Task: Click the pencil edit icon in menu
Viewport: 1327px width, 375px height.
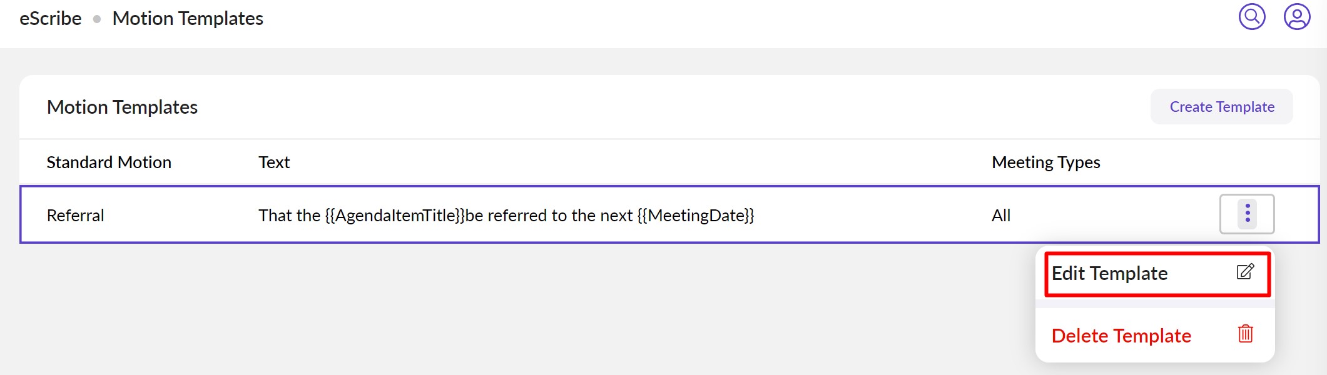Action: (x=1245, y=272)
